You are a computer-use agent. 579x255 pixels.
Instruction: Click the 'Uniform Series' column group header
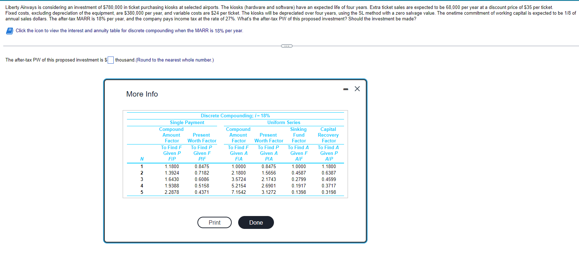pos(284,122)
